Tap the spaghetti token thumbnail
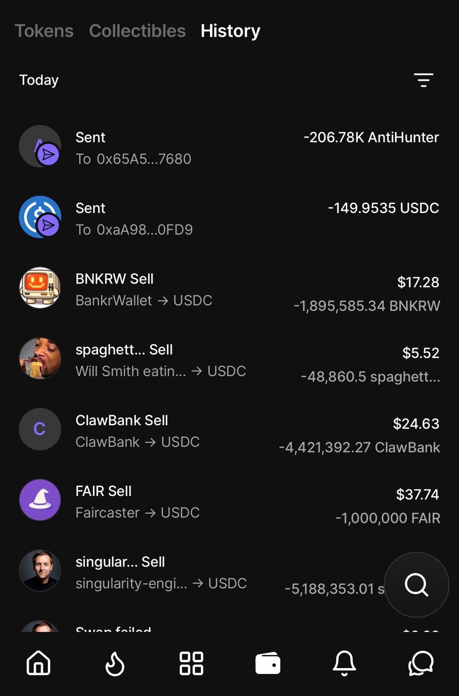Image resolution: width=459 pixels, height=696 pixels. pyautogui.click(x=40, y=358)
